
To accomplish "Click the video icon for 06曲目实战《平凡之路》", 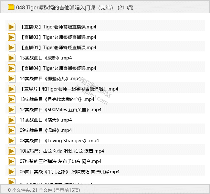I will (x=12, y=172).
